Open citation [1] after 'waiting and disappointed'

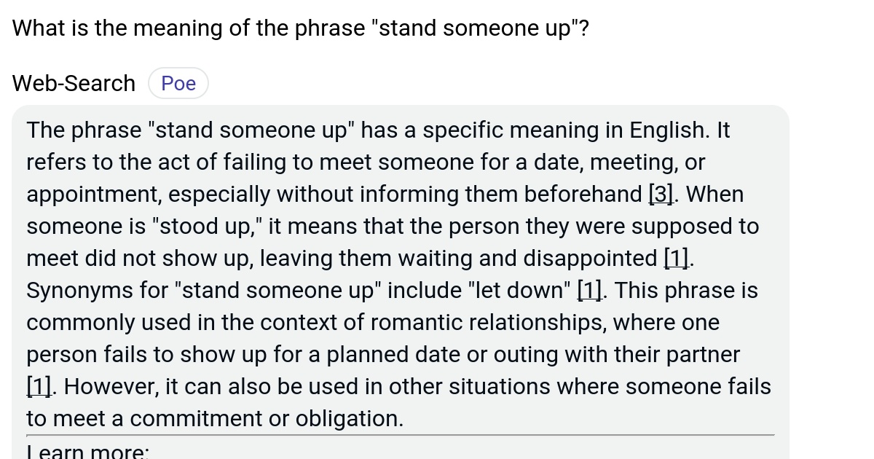click(677, 259)
